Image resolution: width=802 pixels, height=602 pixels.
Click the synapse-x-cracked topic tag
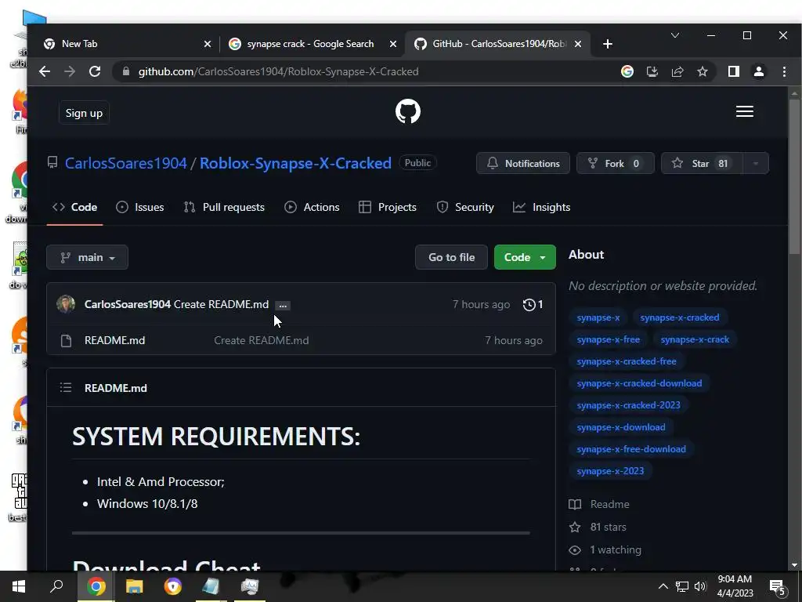[680, 317]
